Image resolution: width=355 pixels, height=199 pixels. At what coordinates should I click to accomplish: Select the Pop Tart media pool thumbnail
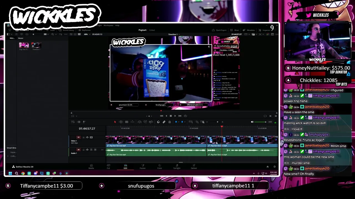[x=24, y=45]
